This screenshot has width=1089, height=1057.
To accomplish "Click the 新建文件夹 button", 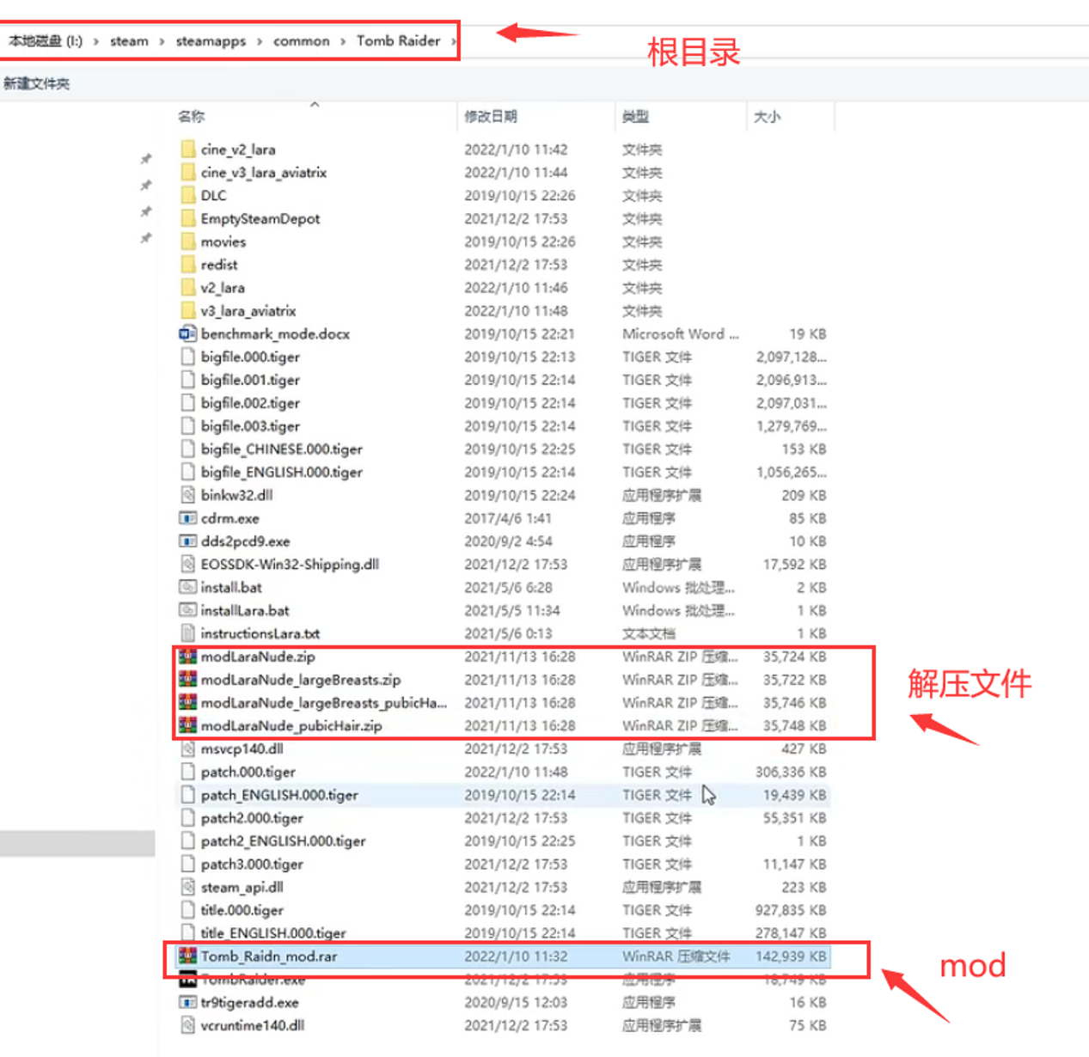I will point(37,83).
